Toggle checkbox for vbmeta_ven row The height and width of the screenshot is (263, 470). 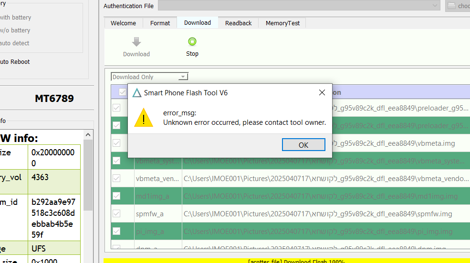[x=116, y=178]
